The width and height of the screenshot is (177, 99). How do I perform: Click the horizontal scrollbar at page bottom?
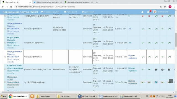click(x=32, y=92)
